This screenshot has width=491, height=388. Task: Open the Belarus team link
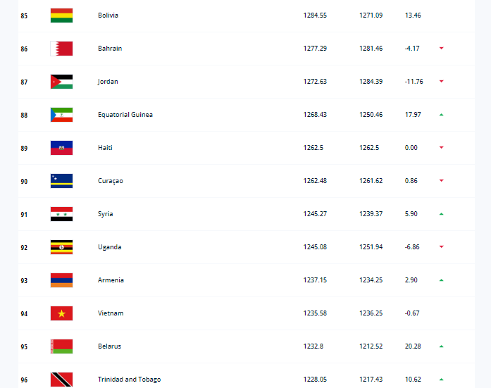(109, 346)
